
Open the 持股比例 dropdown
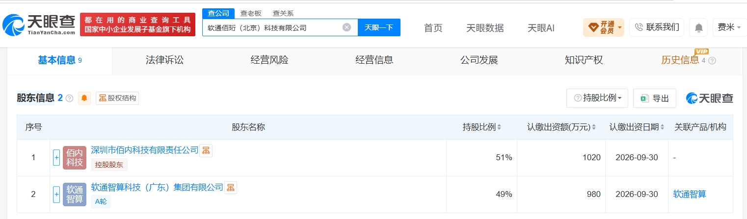tap(597, 98)
